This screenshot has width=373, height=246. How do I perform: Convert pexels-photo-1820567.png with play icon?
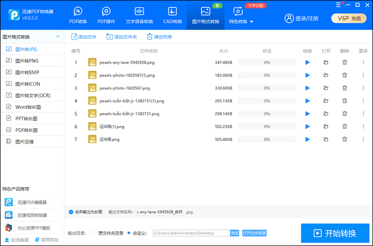tap(307, 88)
